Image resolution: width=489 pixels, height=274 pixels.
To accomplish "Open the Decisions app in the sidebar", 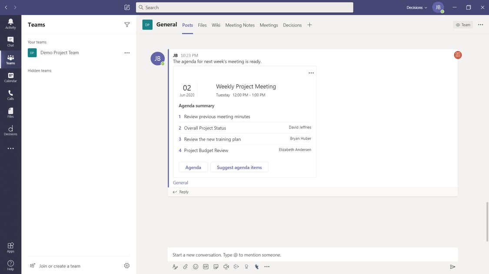I will coord(10,130).
